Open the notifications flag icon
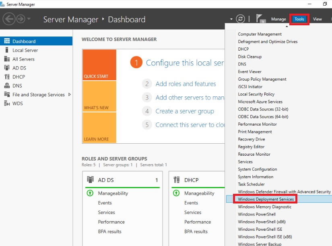 260,19
